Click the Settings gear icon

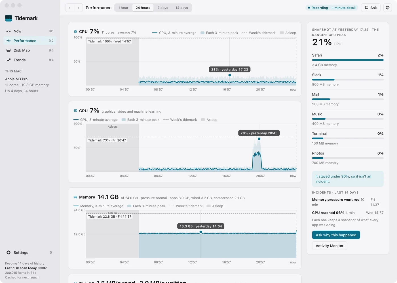click(9, 252)
